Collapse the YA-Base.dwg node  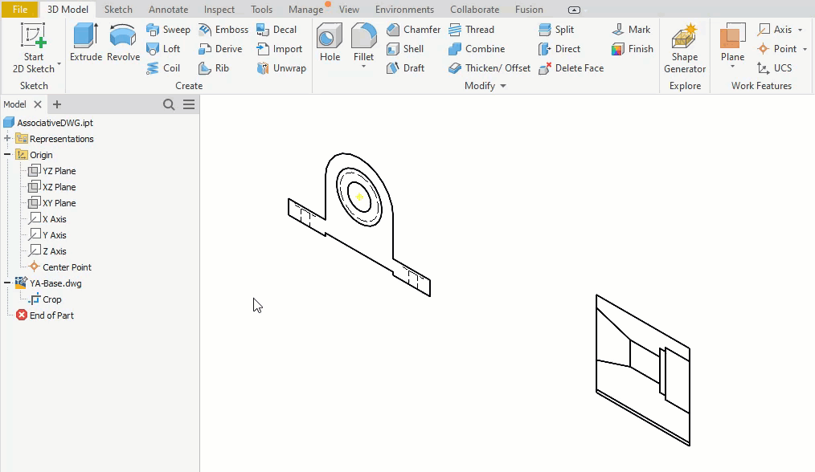(7, 283)
